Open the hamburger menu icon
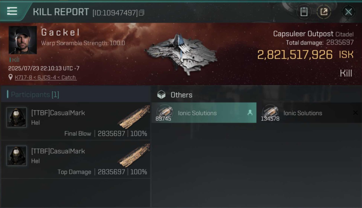Image resolution: width=362 pixels, height=208 pixels. click(12, 11)
